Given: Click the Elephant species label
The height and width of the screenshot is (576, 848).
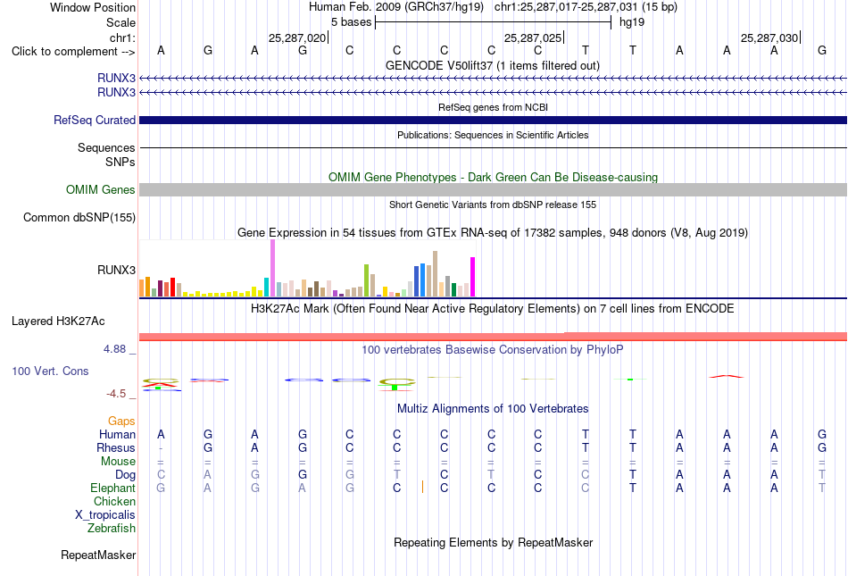Looking at the screenshot, I should coord(112,488).
